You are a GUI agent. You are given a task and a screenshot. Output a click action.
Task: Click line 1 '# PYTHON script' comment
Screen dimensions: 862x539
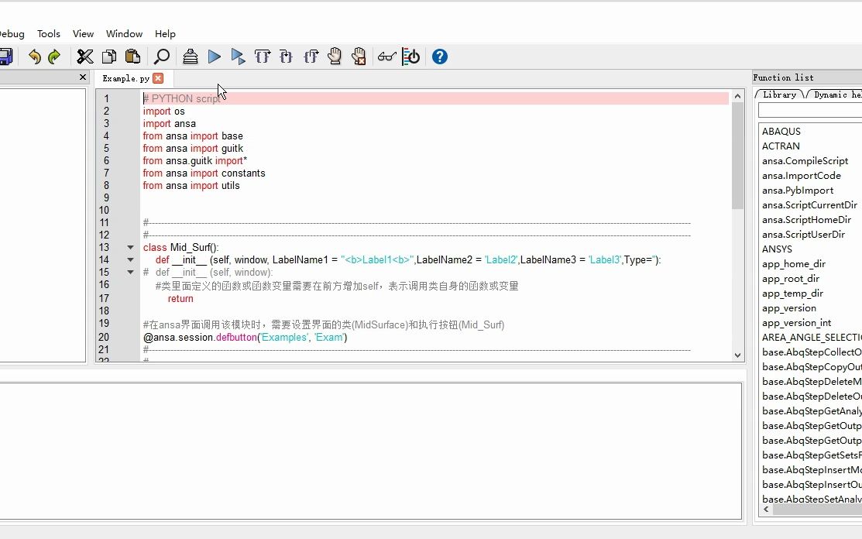[x=182, y=99]
